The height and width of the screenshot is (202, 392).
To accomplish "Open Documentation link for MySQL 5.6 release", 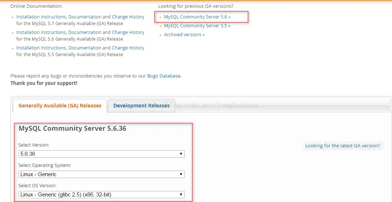I will 85,32.
